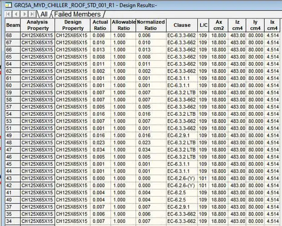Image resolution: width=282 pixels, height=226 pixels.
Task: Go to first sheet navigation arrow
Action: 8,14
